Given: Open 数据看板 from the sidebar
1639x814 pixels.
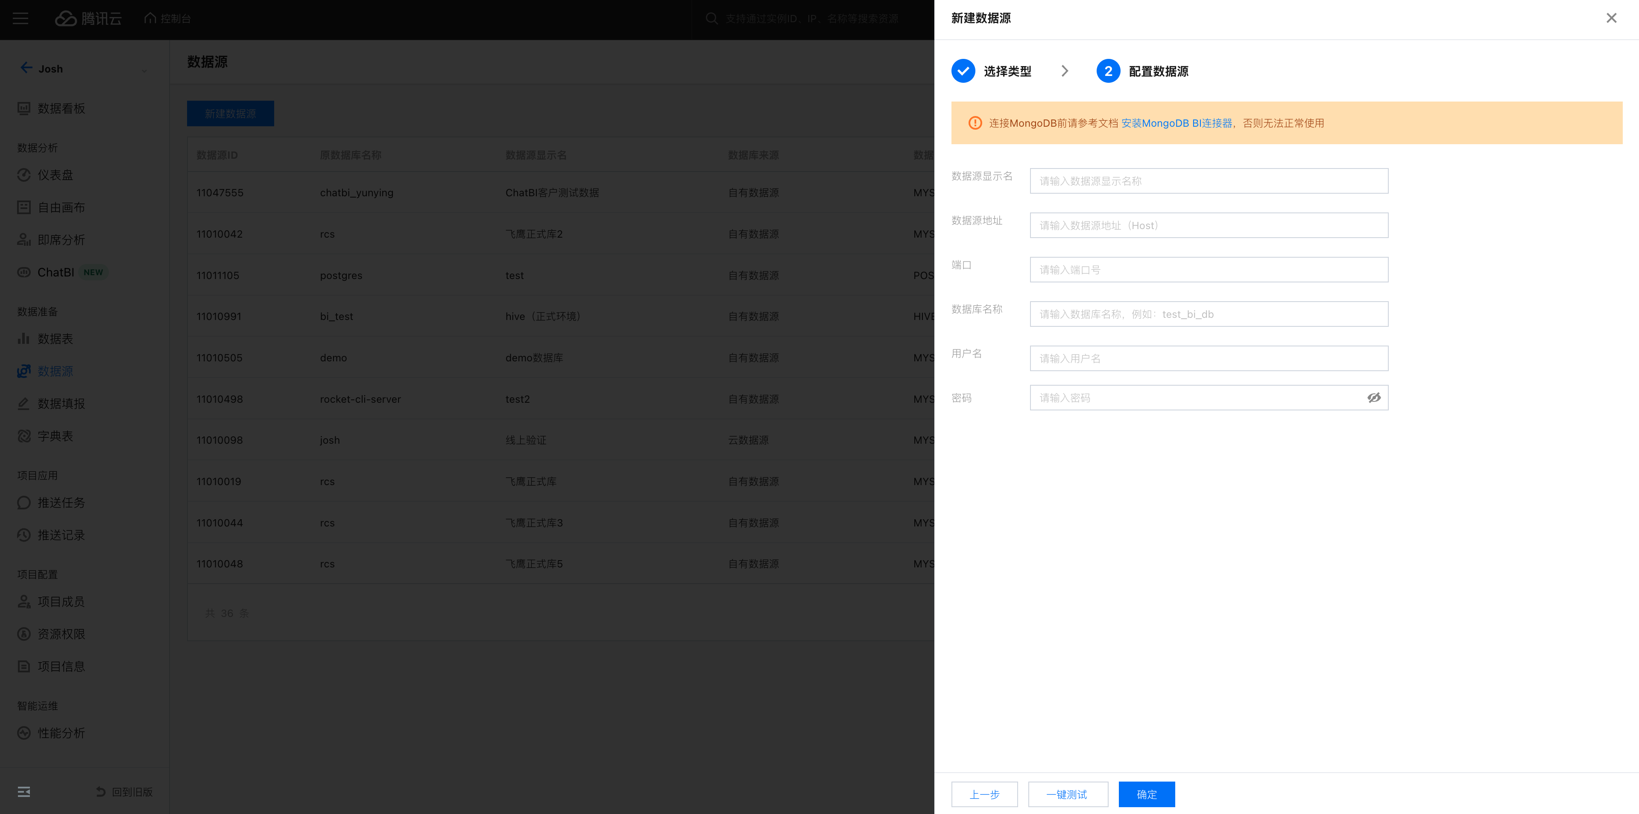Looking at the screenshot, I should click(x=61, y=109).
